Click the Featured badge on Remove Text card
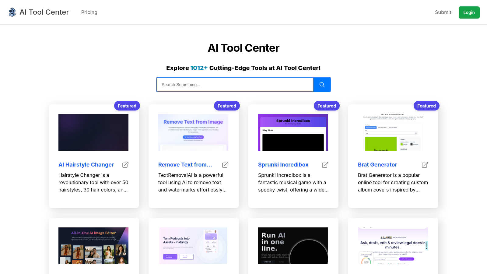487x274 pixels. tap(227, 106)
